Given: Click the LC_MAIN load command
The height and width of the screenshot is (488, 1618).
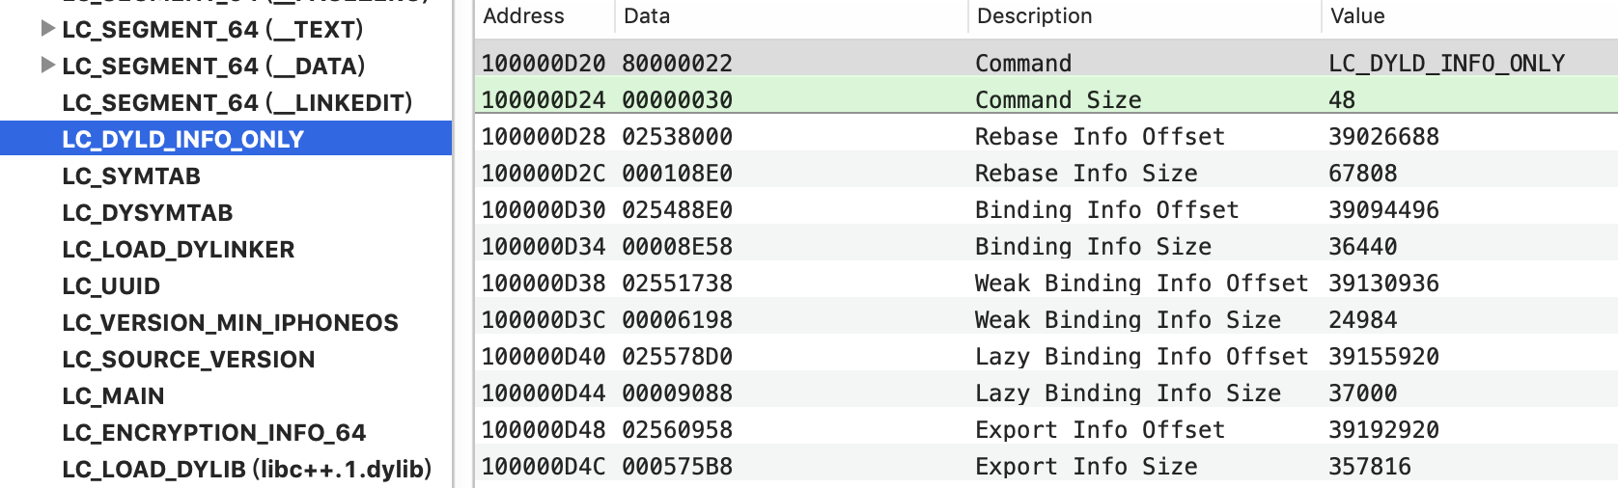Looking at the screenshot, I should [113, 395].
